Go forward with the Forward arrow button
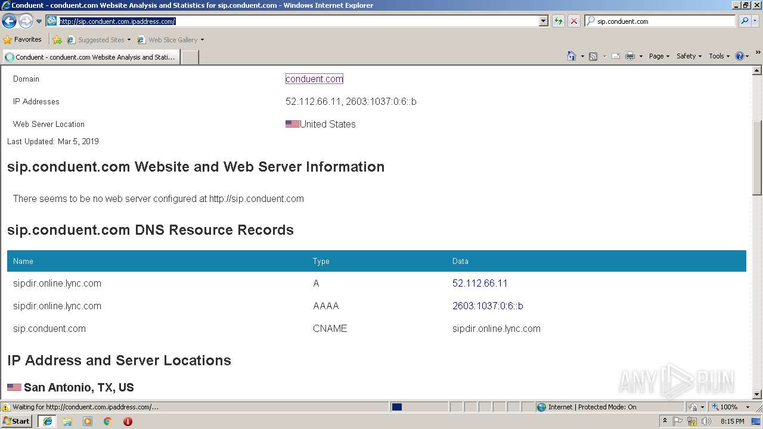Screen dimensions: 763x429 point(26,21)
